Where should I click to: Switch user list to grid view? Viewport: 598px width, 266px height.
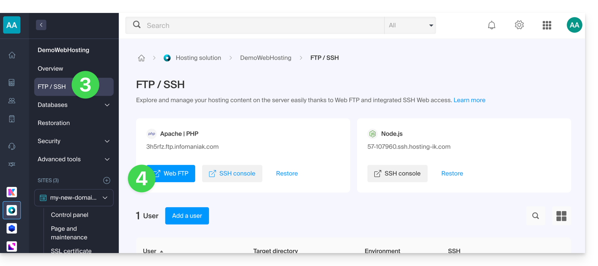tap(561, 216)
